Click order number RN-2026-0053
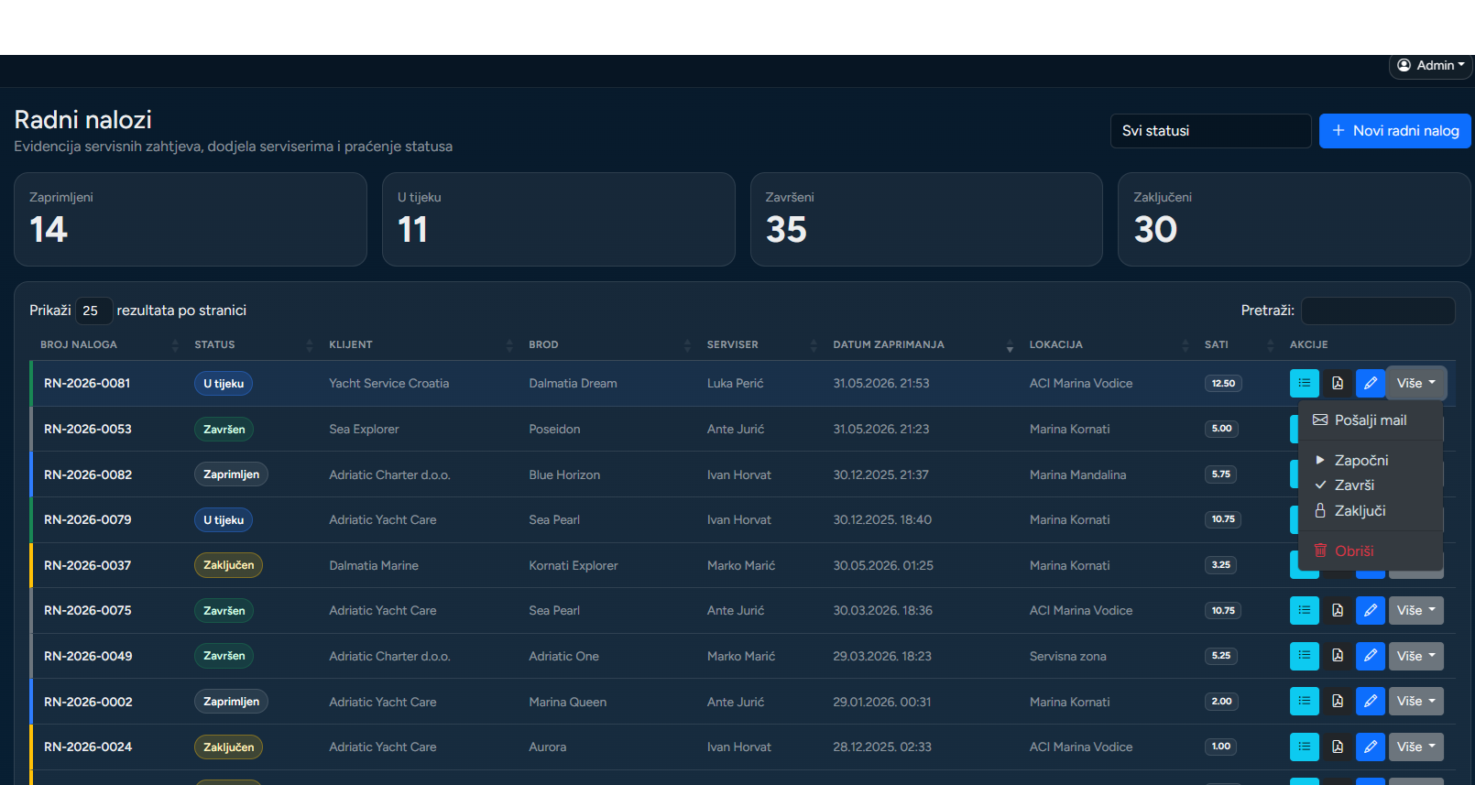Image resolution: width=1475 pixels, height=785 pixels. (x=88, y=429)
